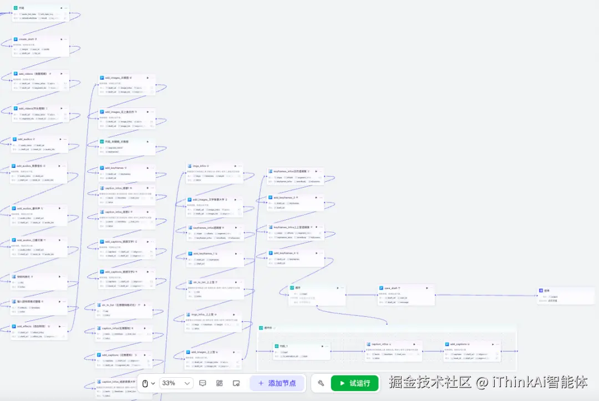
Task: Click the create_draft node's plugin icon
Action: coord(16,39)
